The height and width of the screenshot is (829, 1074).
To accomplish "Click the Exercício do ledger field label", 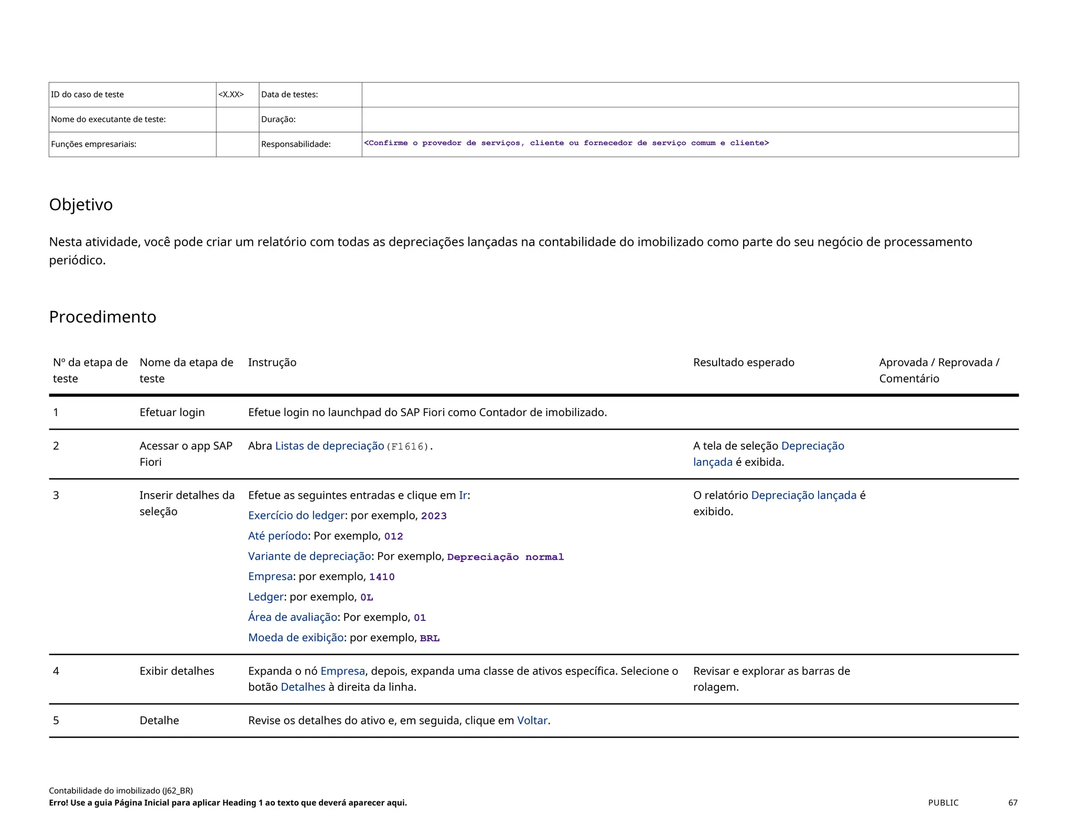I will coord(296,516).
